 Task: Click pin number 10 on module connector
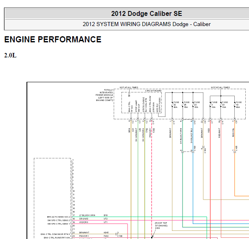73,191
